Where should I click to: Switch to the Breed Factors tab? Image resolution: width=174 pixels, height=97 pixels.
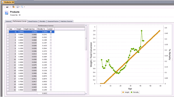pos(33,21)
